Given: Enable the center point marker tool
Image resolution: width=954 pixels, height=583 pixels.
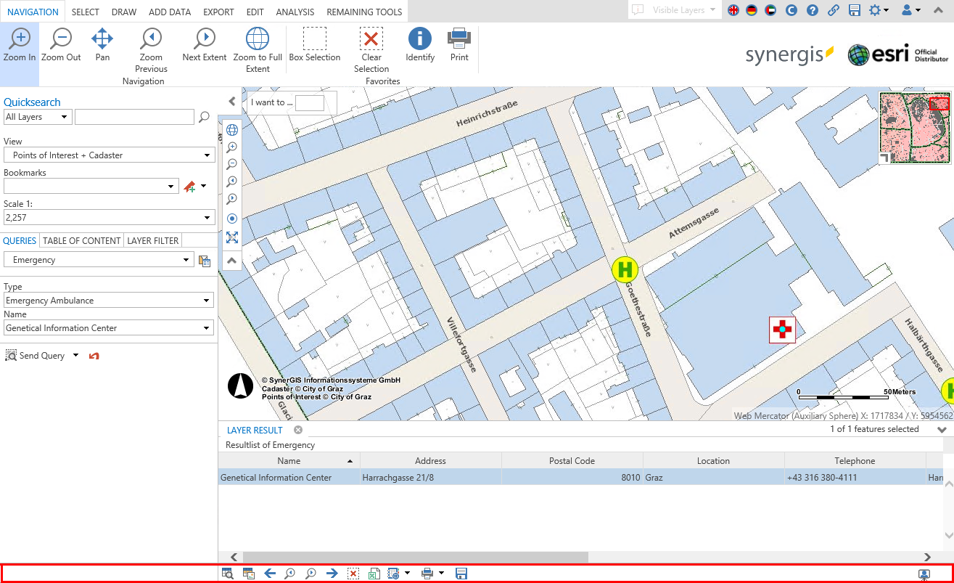Looking at the screenshot, I should [x=231, y=219].
